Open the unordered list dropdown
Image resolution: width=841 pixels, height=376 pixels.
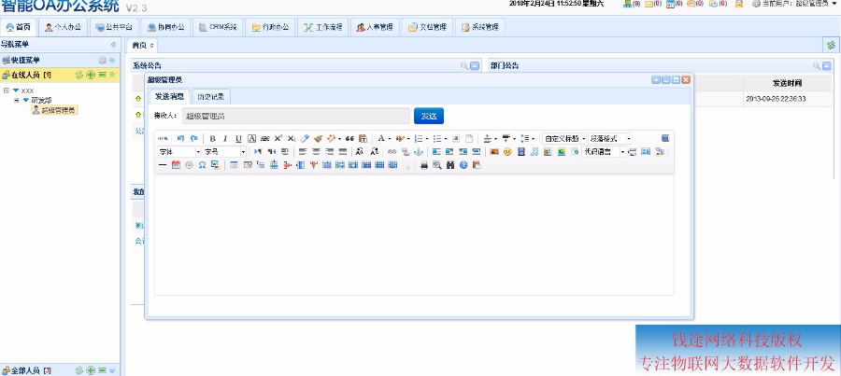coord(446,139)
